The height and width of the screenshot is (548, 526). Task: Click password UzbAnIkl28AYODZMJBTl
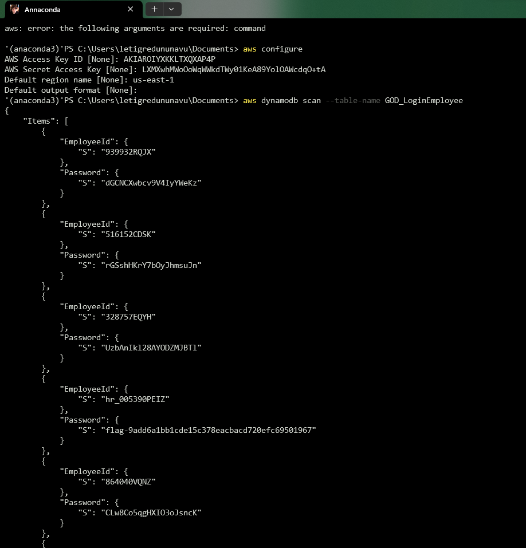tap(151, 348)
